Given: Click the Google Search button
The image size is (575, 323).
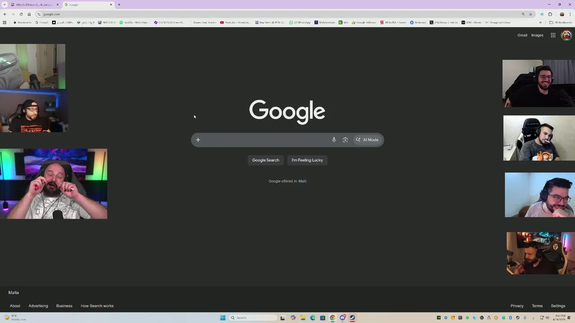Looking at the screenshot, I should pyautogui.click(x=265, y=160).
